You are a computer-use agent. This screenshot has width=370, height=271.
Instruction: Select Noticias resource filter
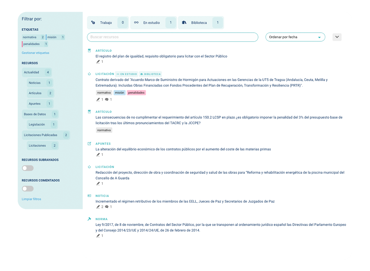click(40, 83)
